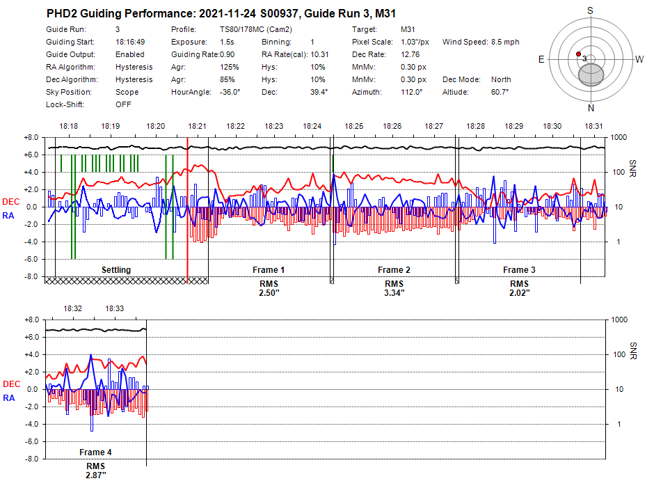Select the Altitude value 60.7°
This screenshot has width=654, height=481.
click(500, 92)
